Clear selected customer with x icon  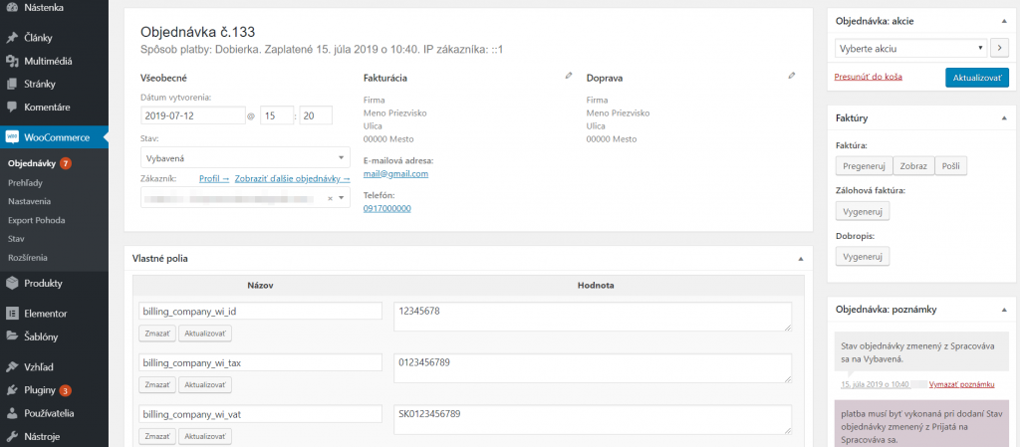[330, 198]
